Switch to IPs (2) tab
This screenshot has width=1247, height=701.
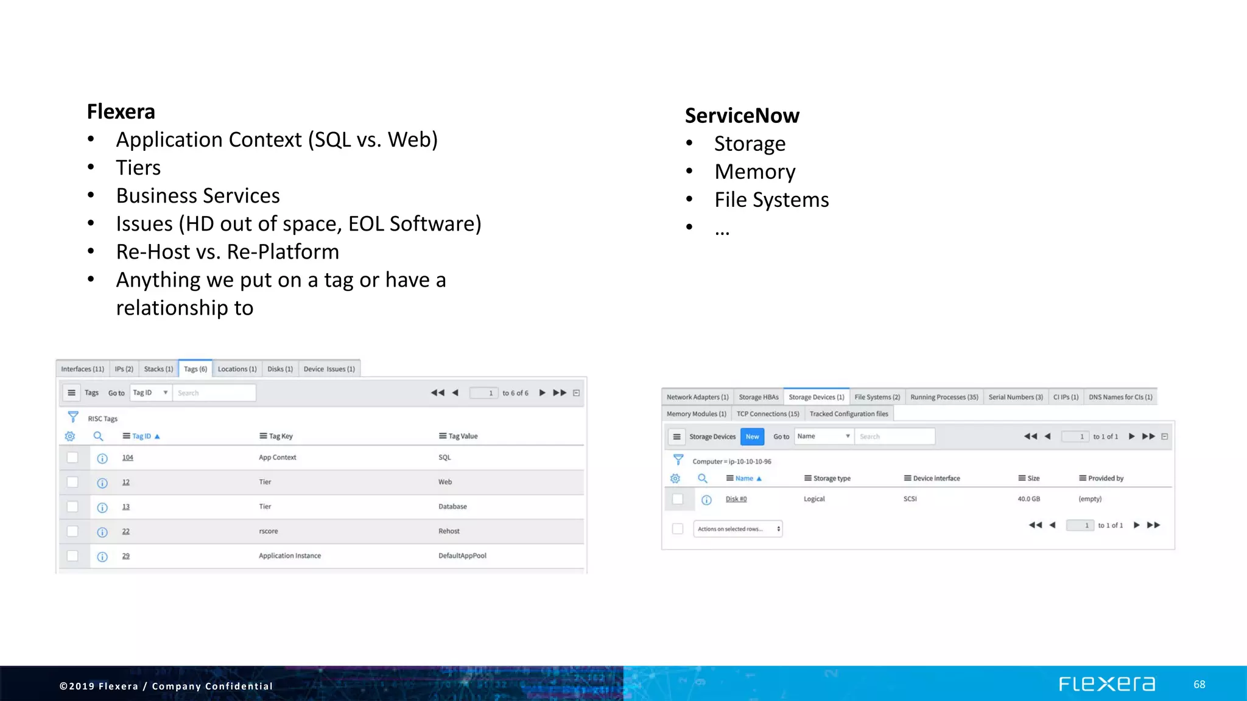pyautogui.click(x=124, y=369)
